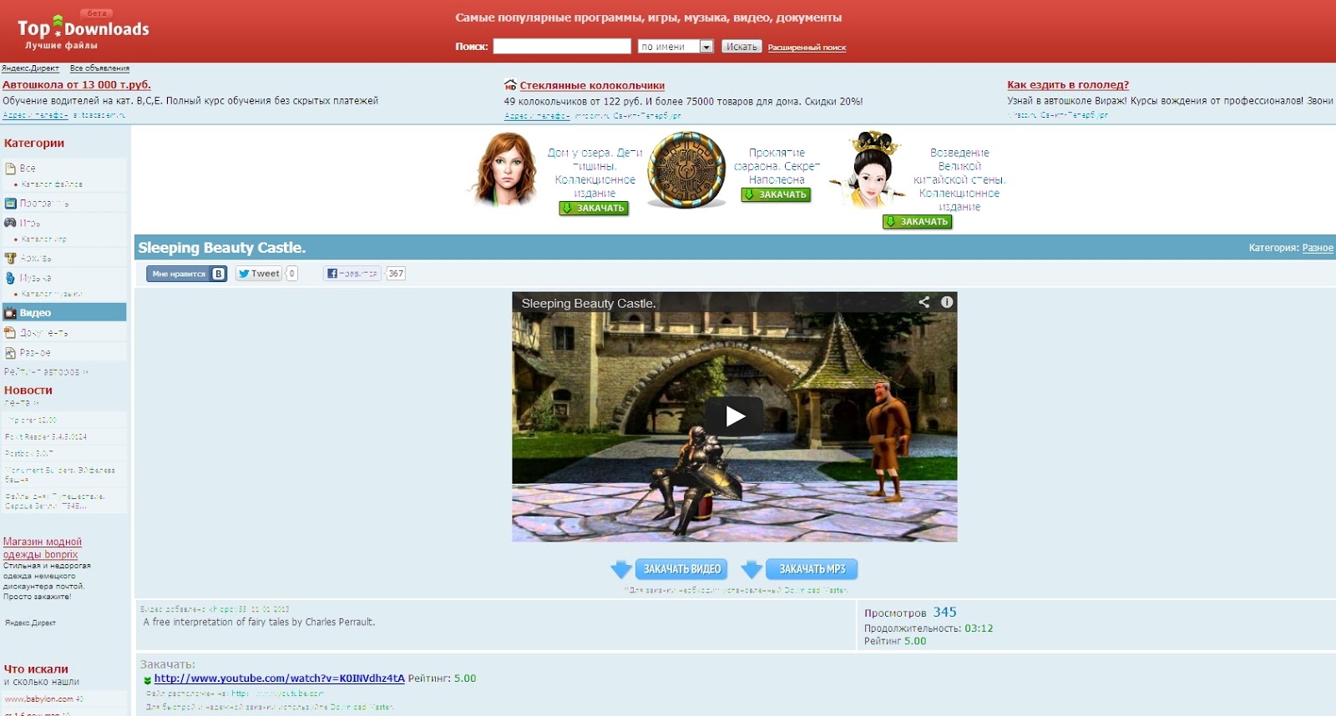The image size is (1336, 716).
Task: Click the Искать search button
Action: (741, 47)
